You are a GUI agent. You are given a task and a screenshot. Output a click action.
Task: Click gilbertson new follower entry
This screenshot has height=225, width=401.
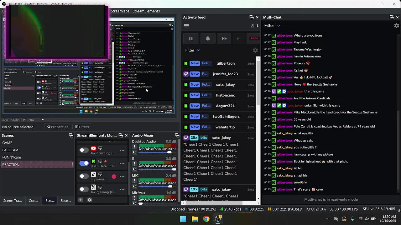click(219, 63)
